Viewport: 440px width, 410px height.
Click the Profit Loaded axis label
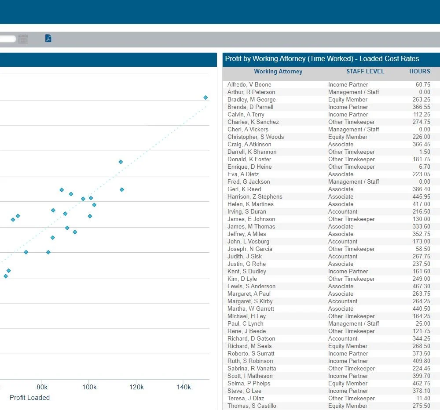pos(29,398)
